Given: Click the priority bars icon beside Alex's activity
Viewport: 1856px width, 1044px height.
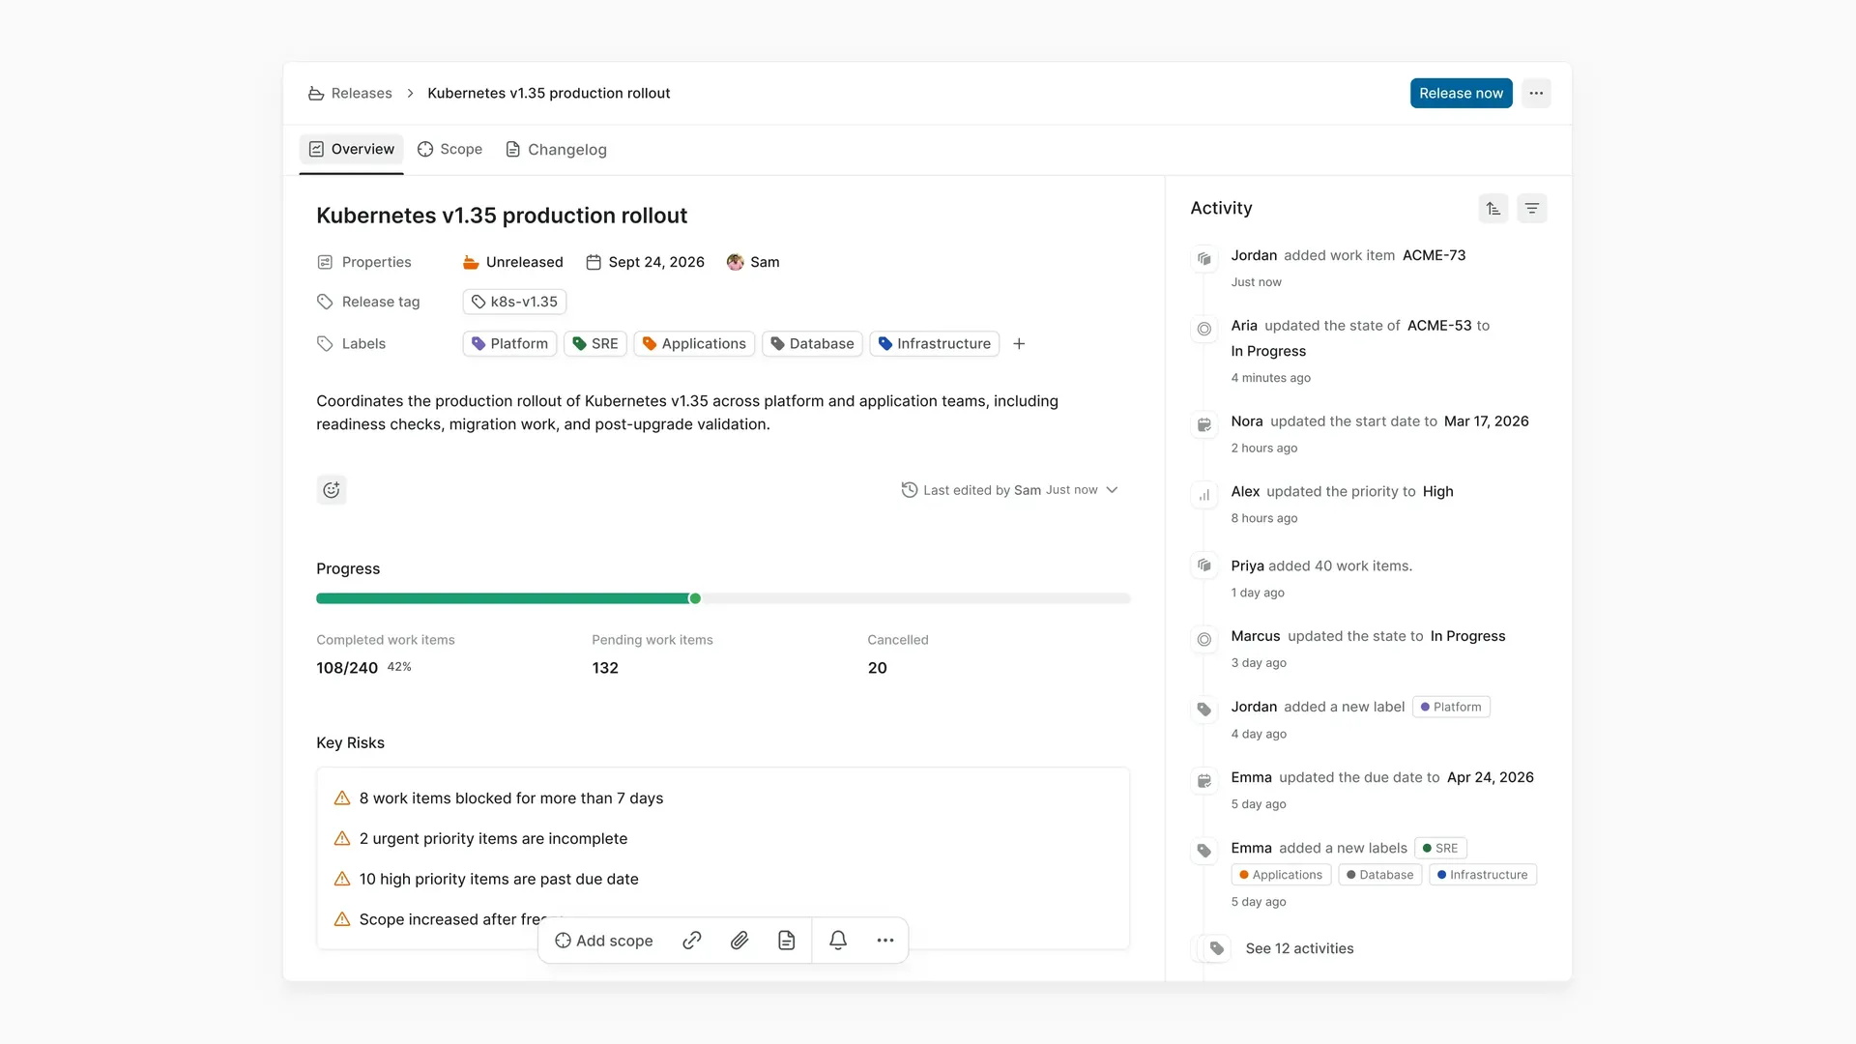Looking at the screenshot, I should [x=1204, y=495].
